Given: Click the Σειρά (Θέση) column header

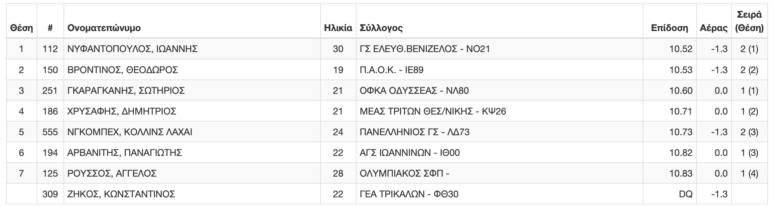Looking at the screenshot, I should (749, 21).
